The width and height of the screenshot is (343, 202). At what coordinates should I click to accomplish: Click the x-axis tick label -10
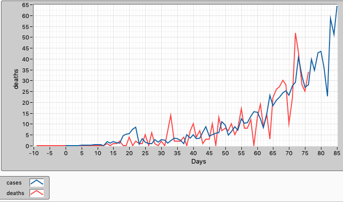point(34,153)
